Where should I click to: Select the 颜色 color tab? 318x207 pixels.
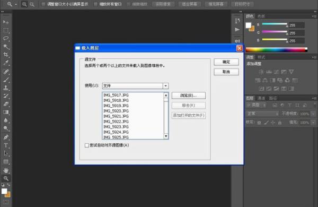pos(250,16)
